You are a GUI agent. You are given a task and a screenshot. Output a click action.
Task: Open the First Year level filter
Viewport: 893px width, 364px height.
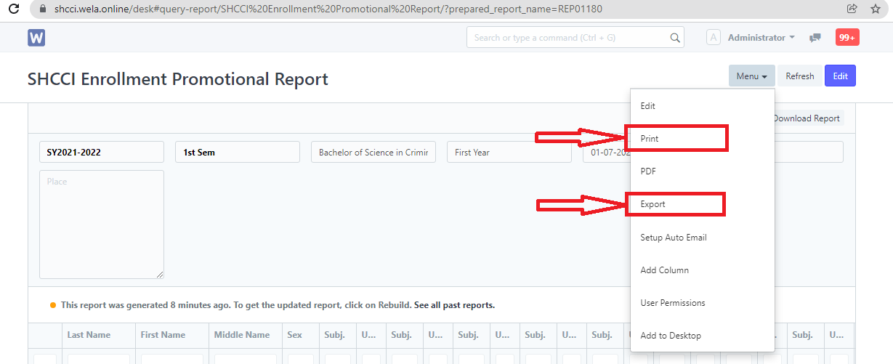509,153
